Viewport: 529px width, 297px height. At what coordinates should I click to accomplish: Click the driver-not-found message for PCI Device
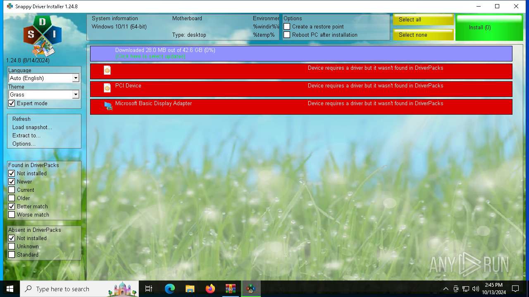click(x=375, y=85)
